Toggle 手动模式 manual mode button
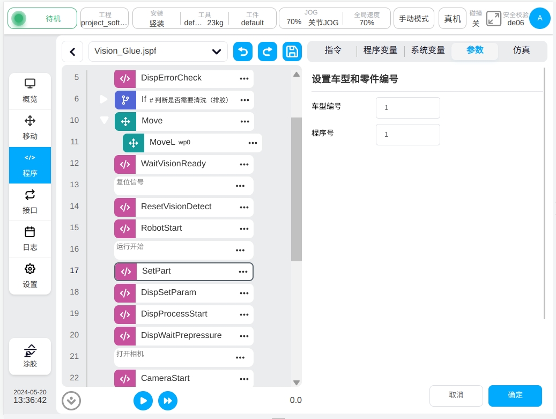Image resolution: width=556 pixels, height=419 pixels. click(x=414, y=19)
